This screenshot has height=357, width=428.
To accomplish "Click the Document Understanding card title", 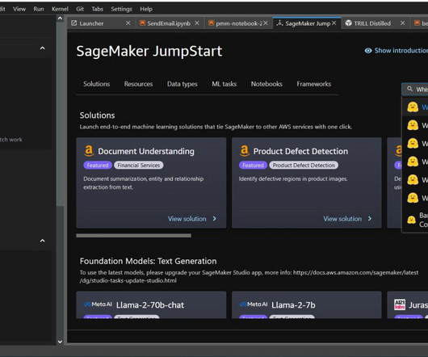I will pos(146,151).
